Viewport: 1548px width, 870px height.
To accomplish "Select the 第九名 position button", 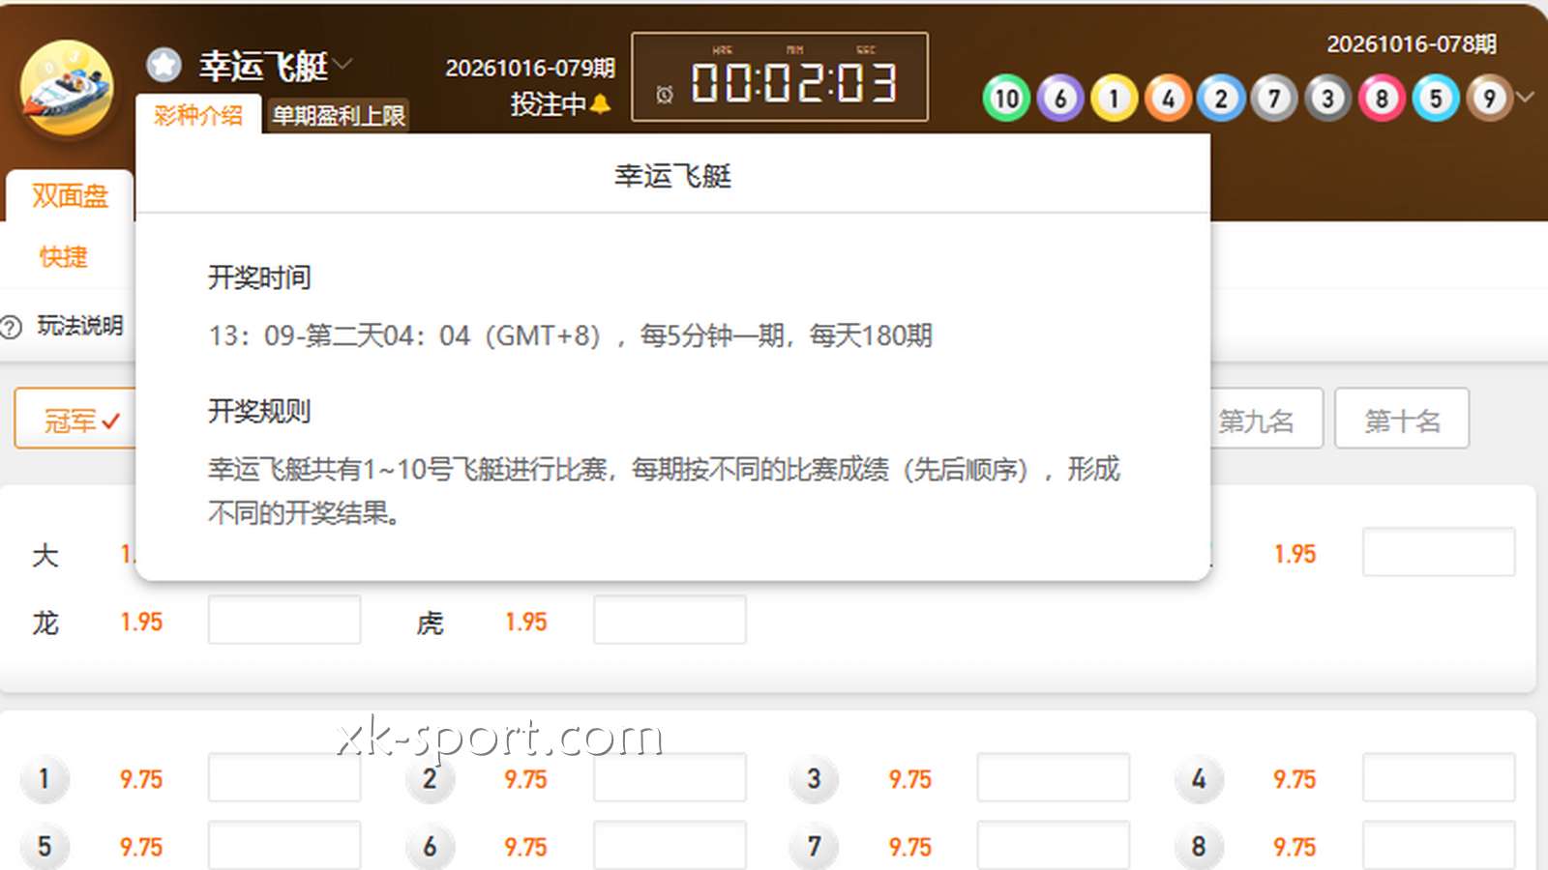I will point(1265,420).
